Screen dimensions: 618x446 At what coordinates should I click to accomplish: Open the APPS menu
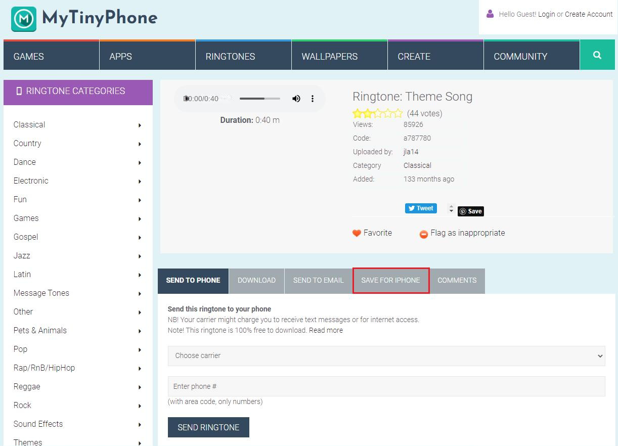click(x=147, y=55)
